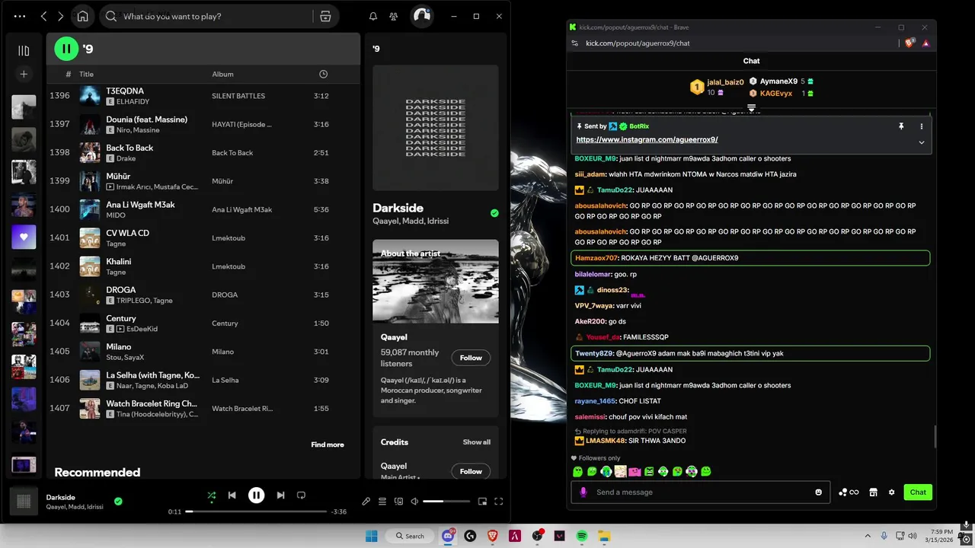
Task: Sort playlist by Title column header
Action: click(87, 74)
